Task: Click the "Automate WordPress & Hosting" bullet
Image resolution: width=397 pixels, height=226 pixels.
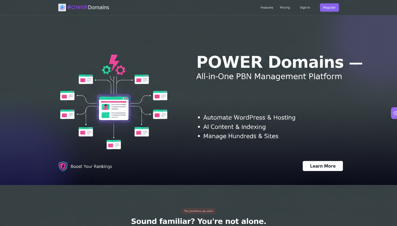Action: pos(249,117)
